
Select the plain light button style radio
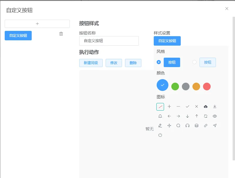[x=195, y=62]
